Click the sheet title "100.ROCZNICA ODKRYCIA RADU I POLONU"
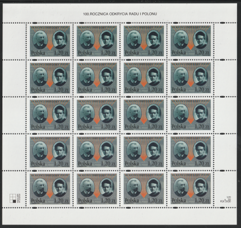Viewport: 241px width, 228px height. 120,14
